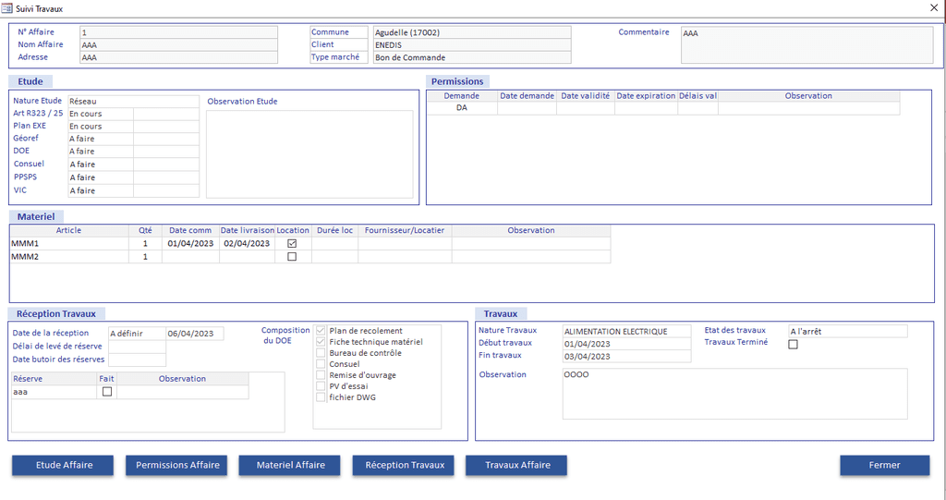Click the Permissions Affaire button

[177, 465]
